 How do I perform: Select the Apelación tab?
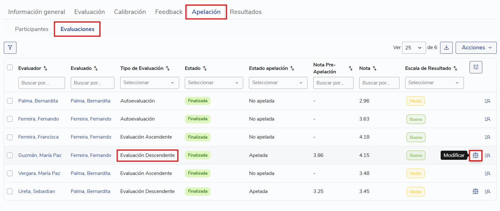point(206,12)
